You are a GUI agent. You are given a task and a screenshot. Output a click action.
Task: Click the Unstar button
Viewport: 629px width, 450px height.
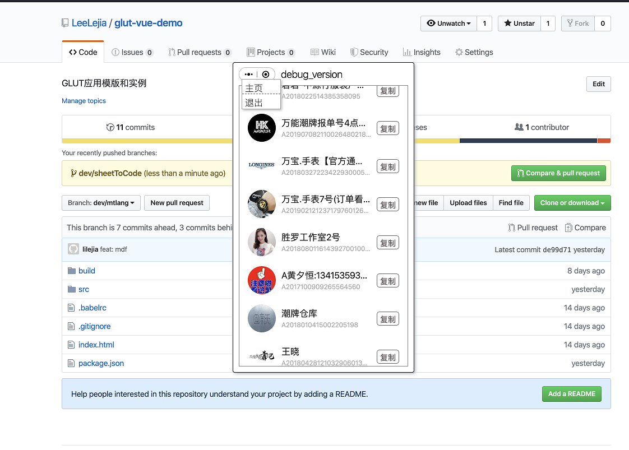pos(520,24)
